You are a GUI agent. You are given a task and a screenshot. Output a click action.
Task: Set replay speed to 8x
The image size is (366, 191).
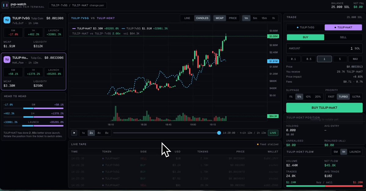pos(107,133)
